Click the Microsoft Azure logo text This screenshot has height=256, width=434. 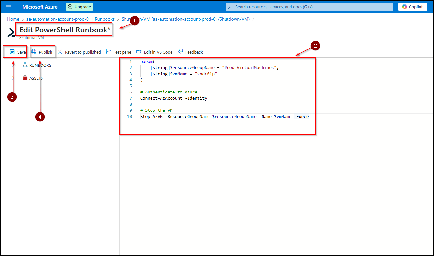pyautogui.click(x=40, y=7)
